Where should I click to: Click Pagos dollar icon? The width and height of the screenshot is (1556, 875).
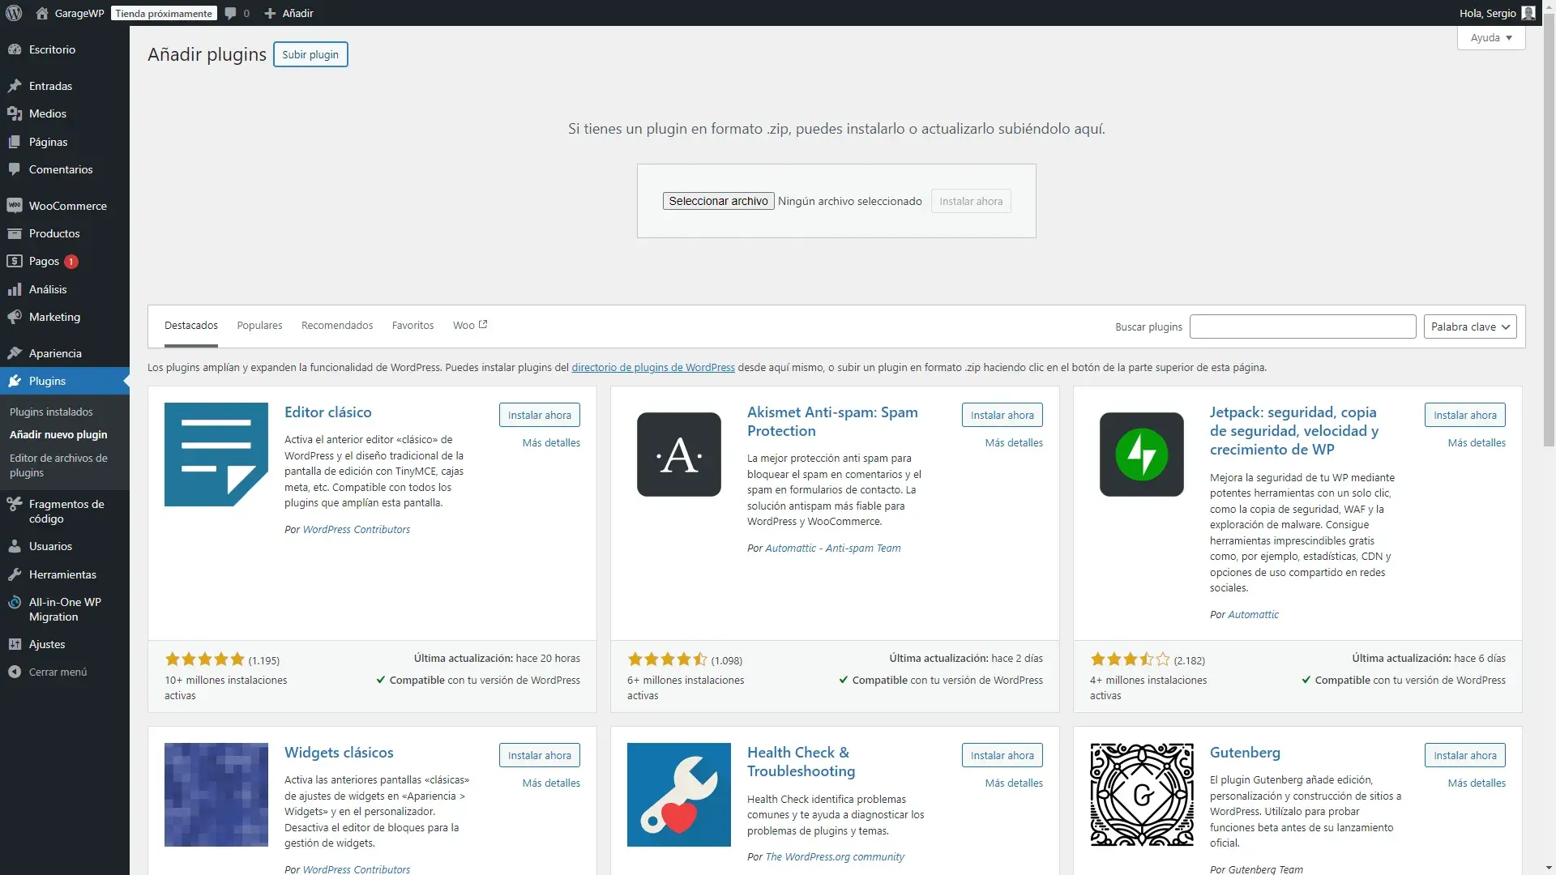(x=15, y=261)
